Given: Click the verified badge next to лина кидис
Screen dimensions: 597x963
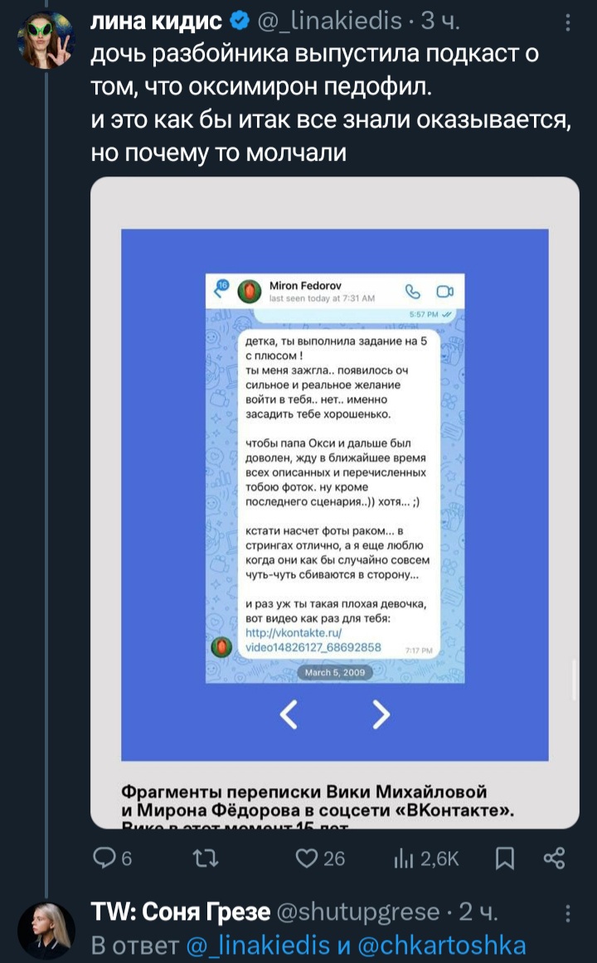Looking at the screenshot, I should coord(239,22).
